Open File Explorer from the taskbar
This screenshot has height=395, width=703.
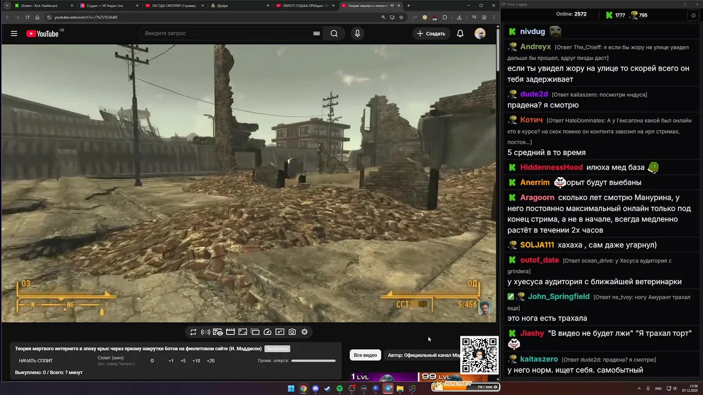(x=400, y=388)
